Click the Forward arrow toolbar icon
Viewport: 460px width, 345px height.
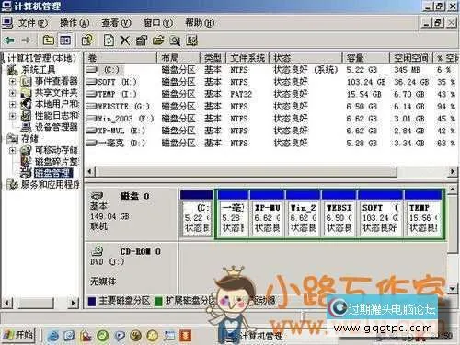pos(26,40)
